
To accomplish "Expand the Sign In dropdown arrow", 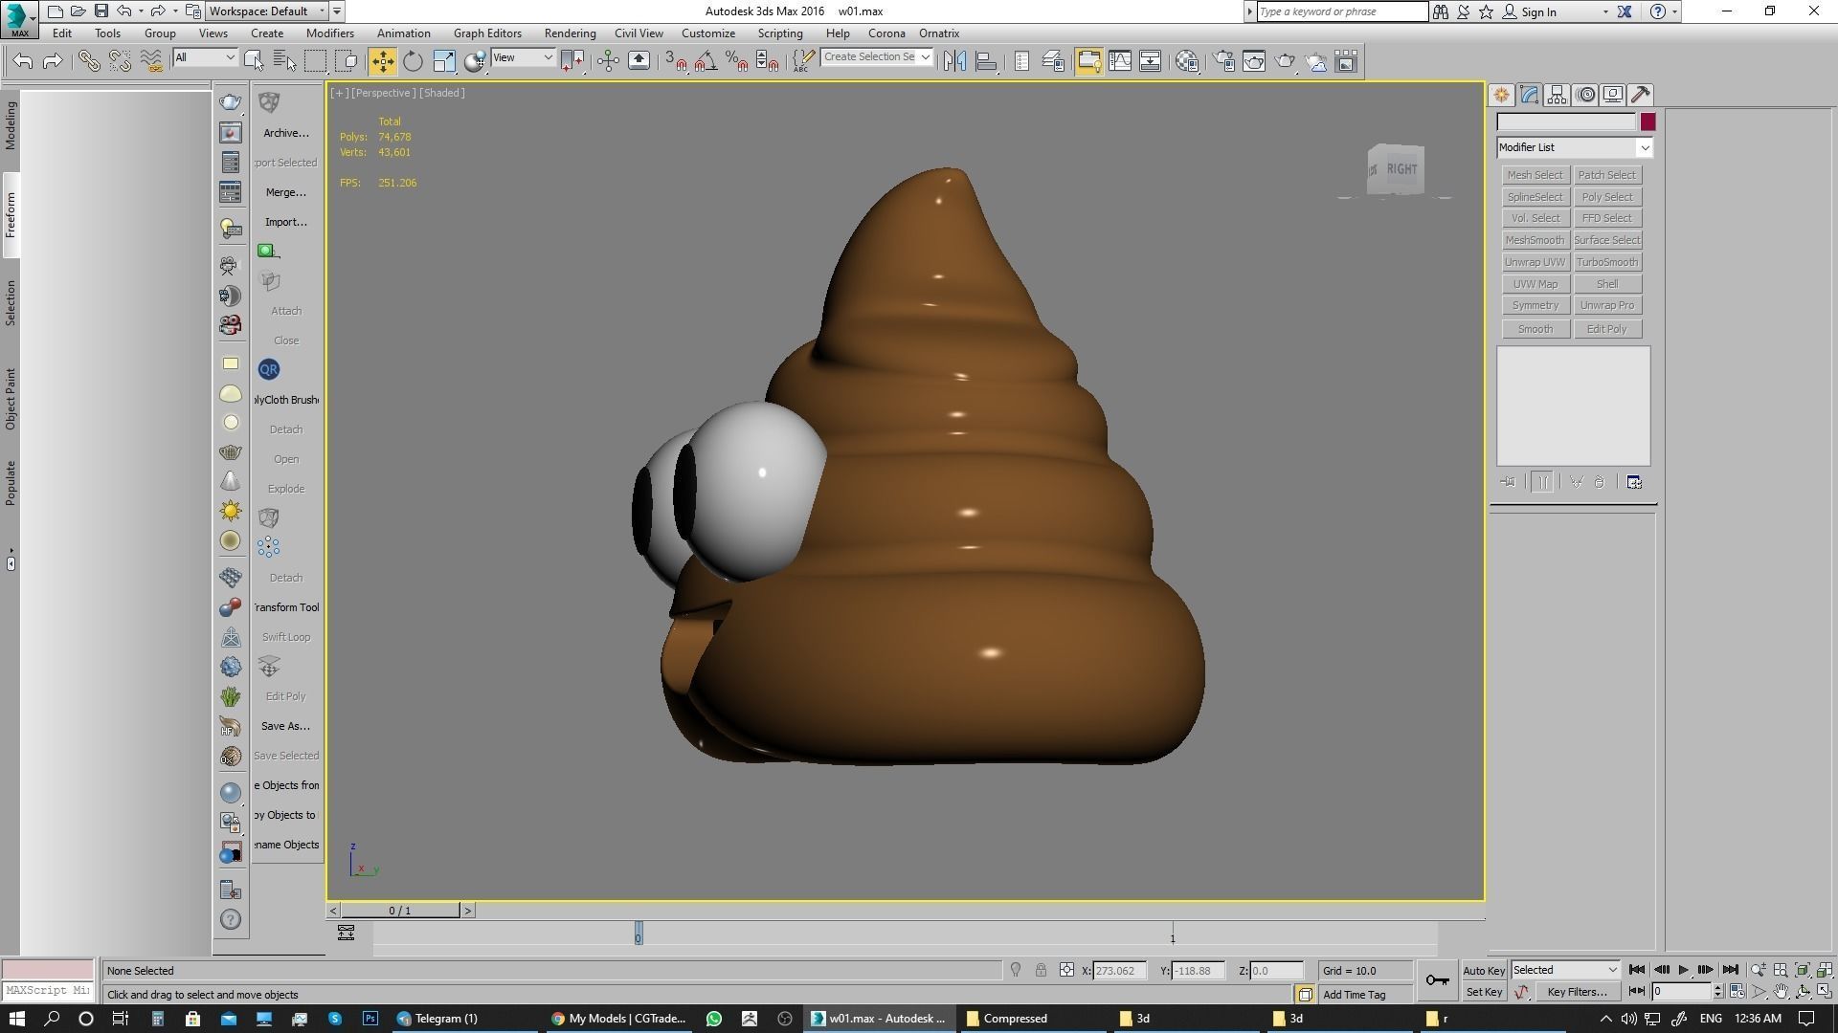I will [1605, 11].
